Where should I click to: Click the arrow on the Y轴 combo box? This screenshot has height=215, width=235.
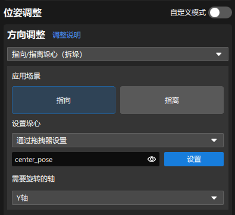[214, 198]
